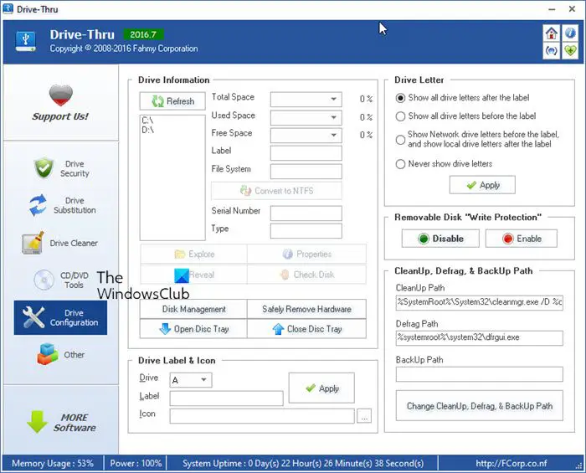This screenshot has height=473, width=586.
Task: Enable removable disk write protection
Action: [x=522, y=239]
